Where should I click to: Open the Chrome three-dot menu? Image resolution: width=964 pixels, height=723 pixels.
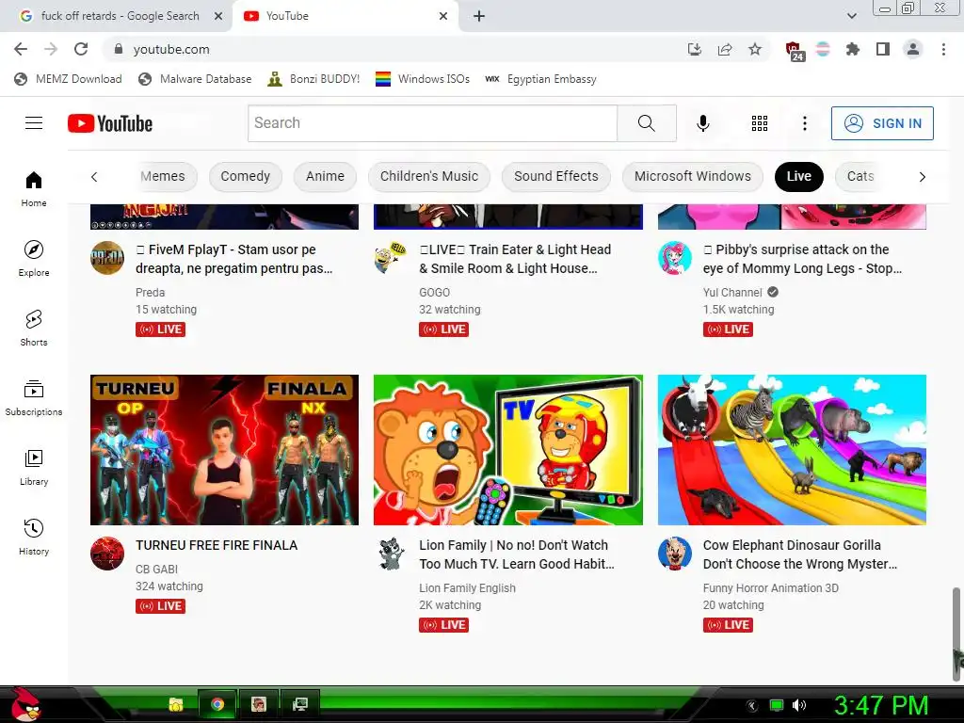pos(943,49)
